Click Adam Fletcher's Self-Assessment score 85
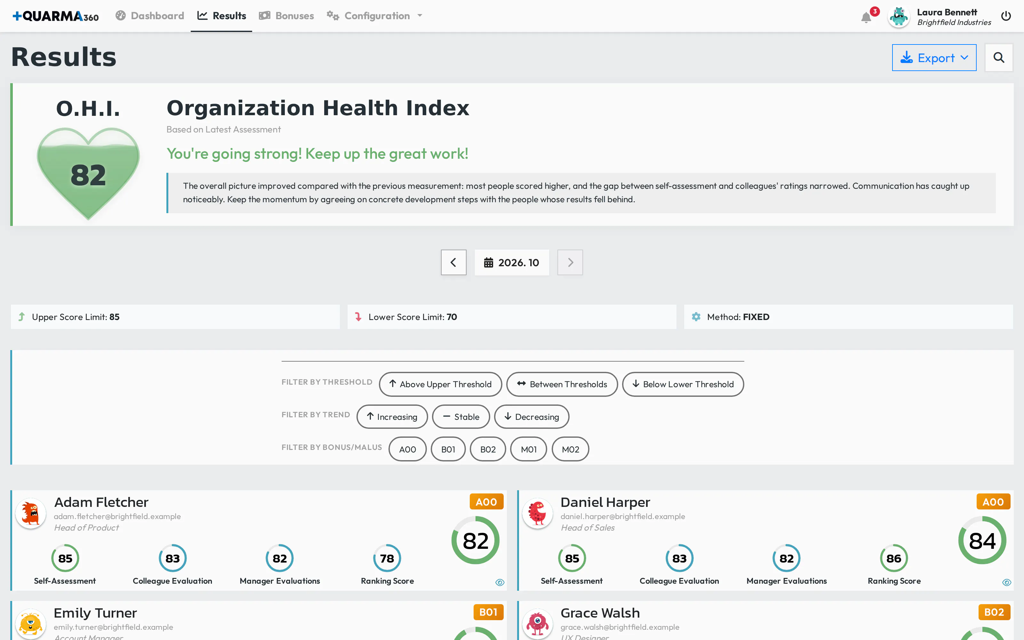Screen dimensions: 1024x640 point(65,558)
